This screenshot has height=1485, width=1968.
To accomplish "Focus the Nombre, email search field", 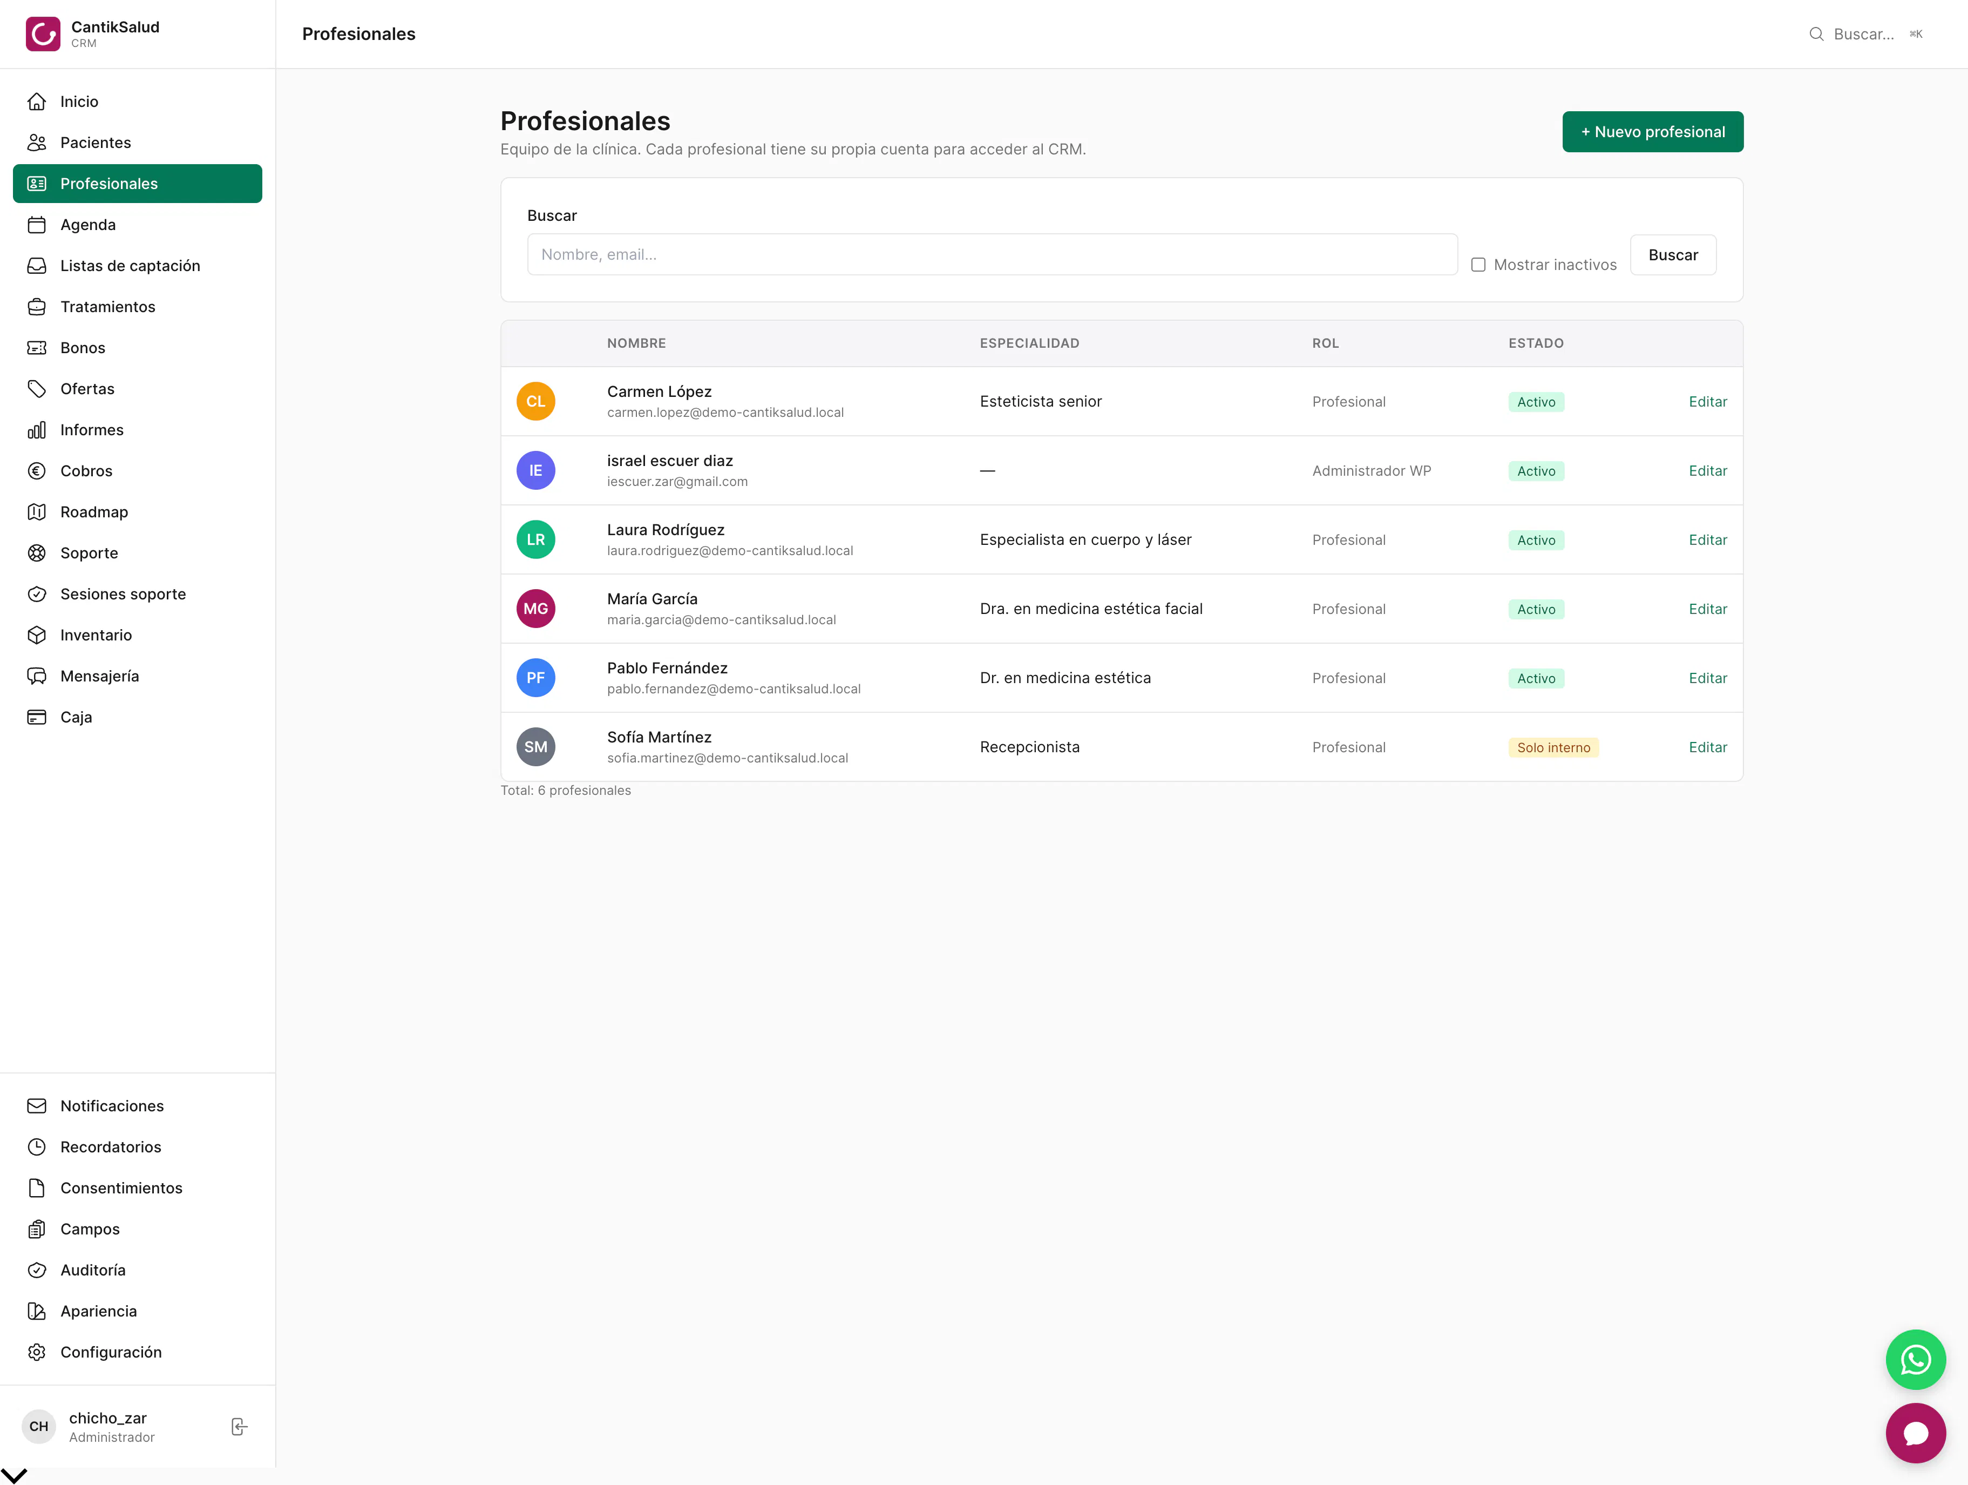I will click(992, 255).
